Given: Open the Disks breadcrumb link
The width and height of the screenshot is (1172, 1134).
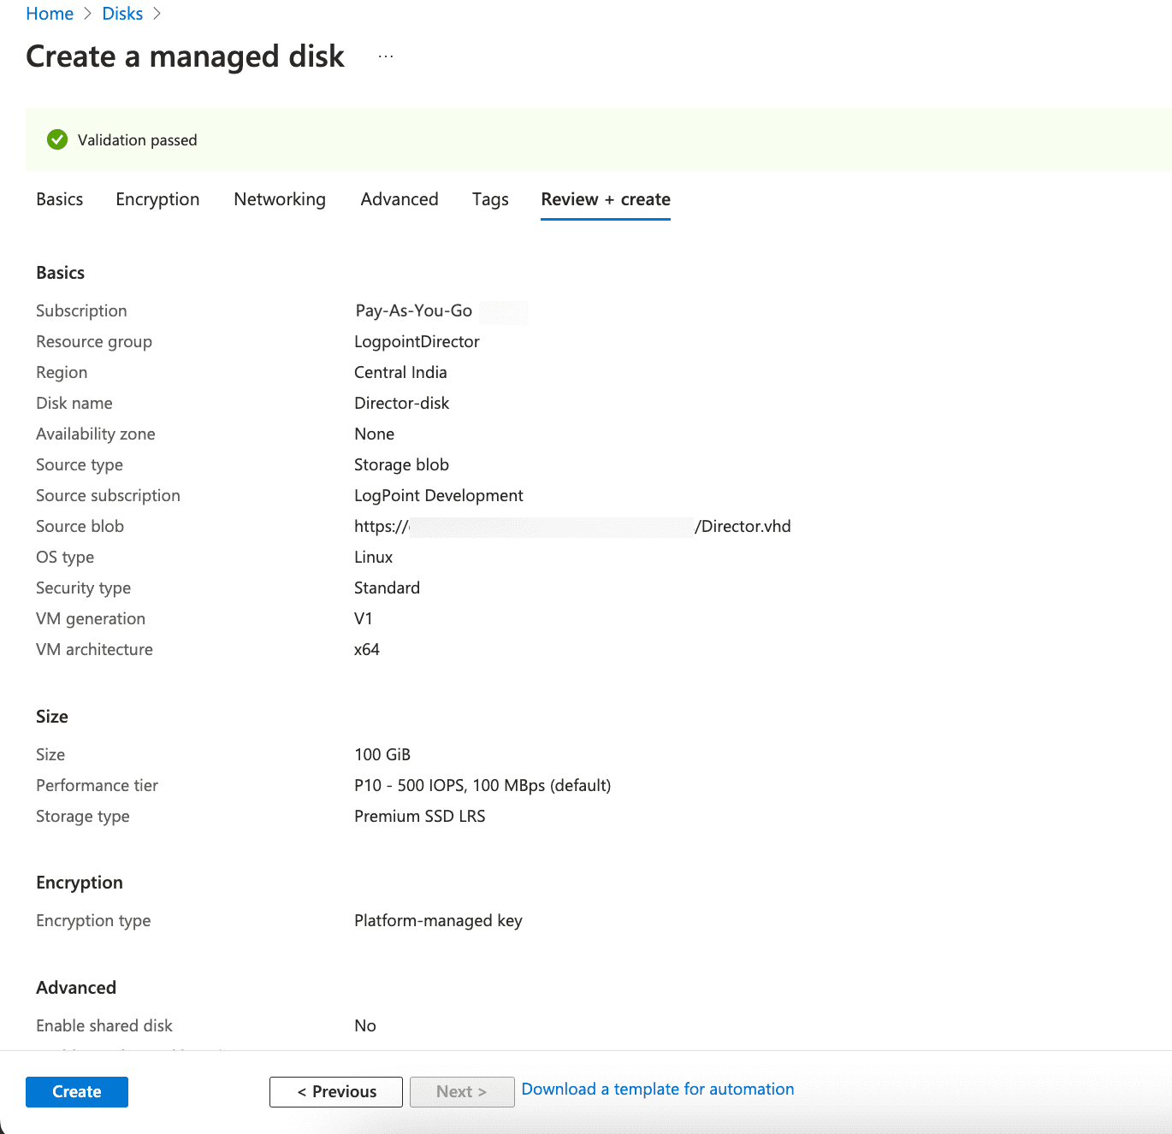Looking at the screenshot, I should pos(122,14).
